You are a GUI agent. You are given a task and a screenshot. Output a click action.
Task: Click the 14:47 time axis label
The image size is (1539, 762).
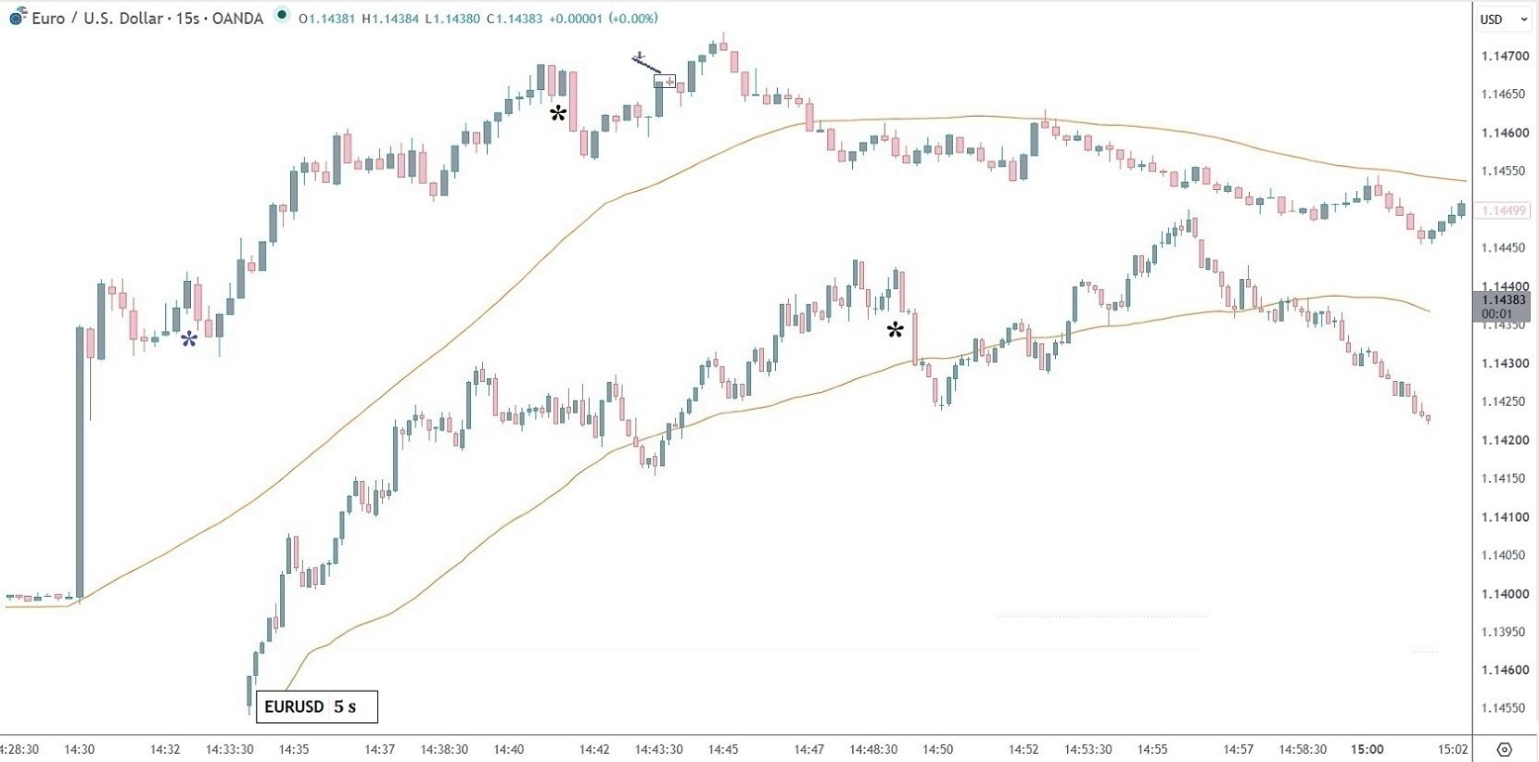(809, 749)
